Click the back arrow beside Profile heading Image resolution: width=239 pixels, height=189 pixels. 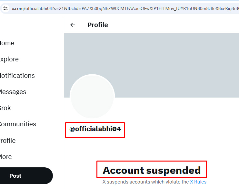(x=73, y=25)
